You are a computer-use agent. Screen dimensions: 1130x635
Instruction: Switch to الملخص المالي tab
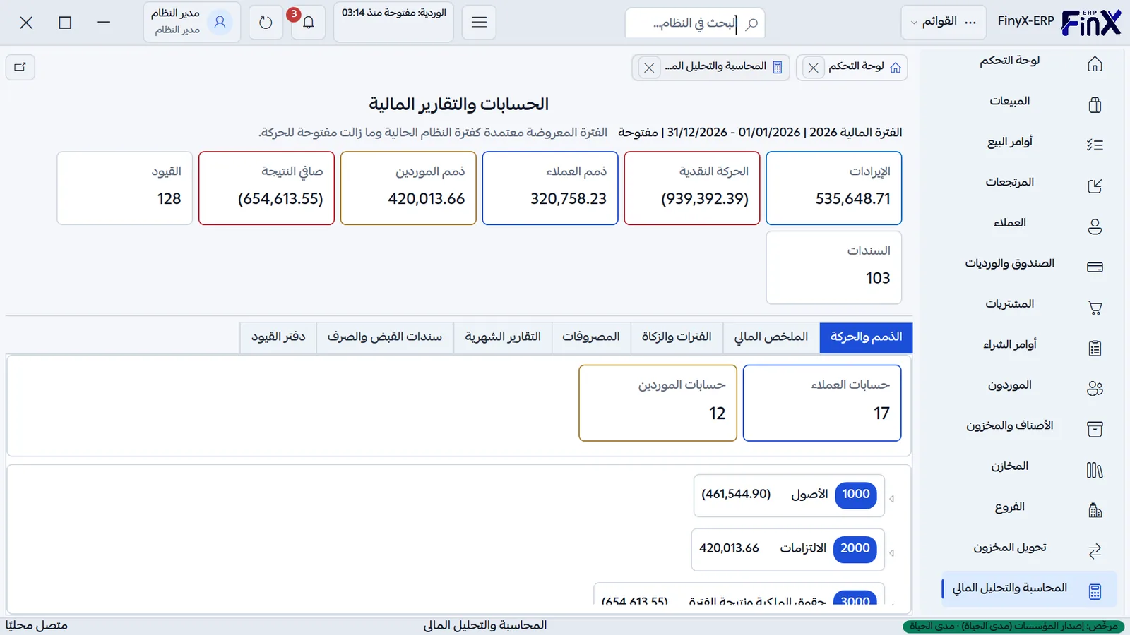click(771, 337)
